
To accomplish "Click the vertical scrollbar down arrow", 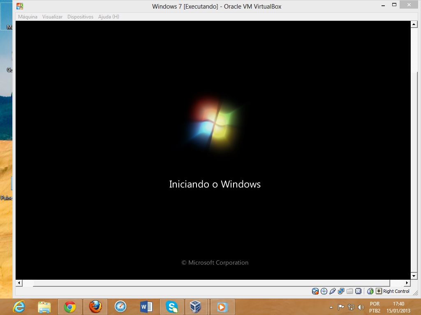I will (414, 276).
